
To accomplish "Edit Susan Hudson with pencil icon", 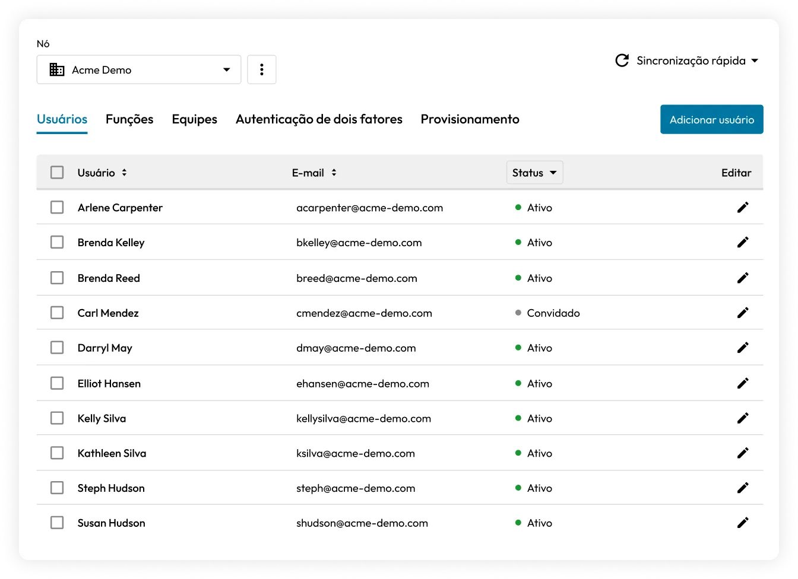I will click(x=743, y=523).
